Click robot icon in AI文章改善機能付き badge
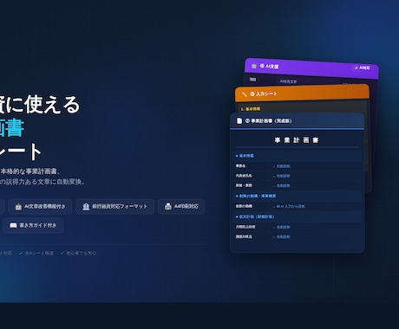The width and height of the screenshot is (399, 329). [x=18, y=207]
